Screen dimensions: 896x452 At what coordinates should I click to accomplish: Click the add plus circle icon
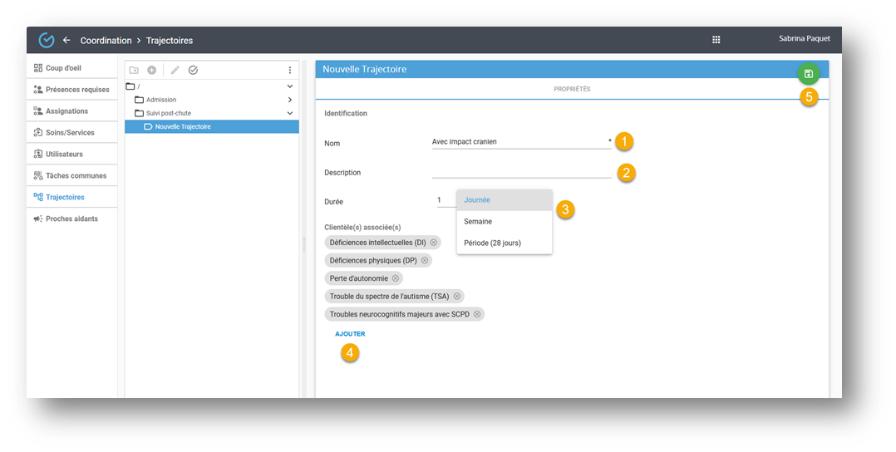pyautogui.click(x=151, y=71)
